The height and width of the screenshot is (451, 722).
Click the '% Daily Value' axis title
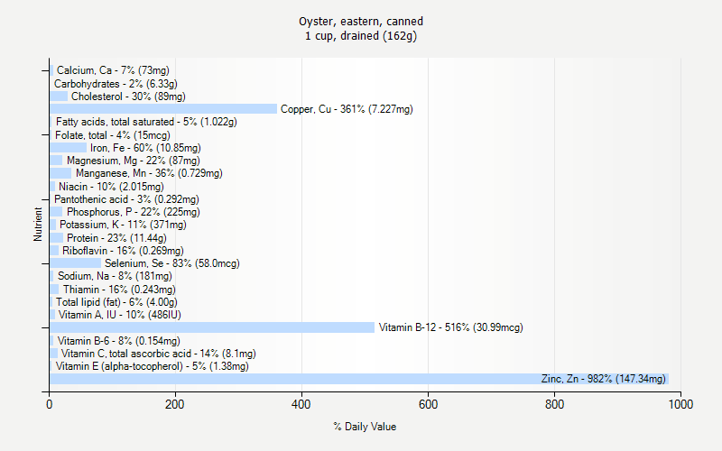coord(365,427)
